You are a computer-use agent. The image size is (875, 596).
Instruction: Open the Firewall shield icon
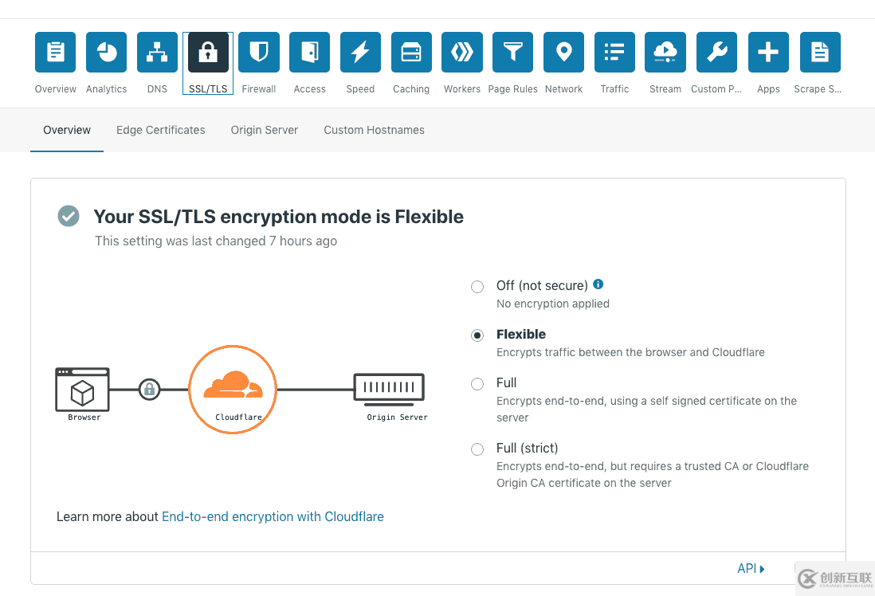(x=259, y=53)
